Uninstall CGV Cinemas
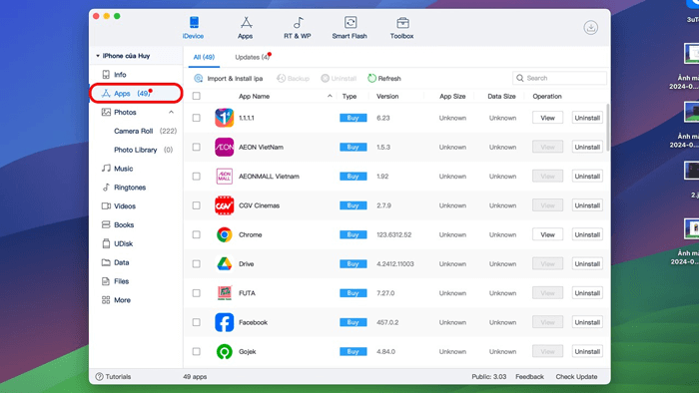This screenshot has width=699, height=393. click(587, 205)
